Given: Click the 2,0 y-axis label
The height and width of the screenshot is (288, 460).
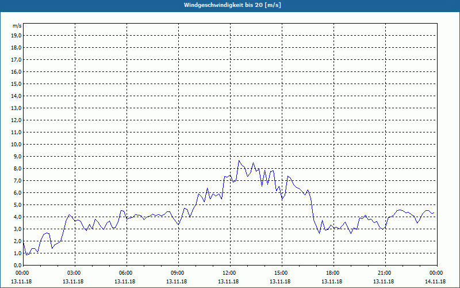Looking at the screenshot, I should 17,241.
